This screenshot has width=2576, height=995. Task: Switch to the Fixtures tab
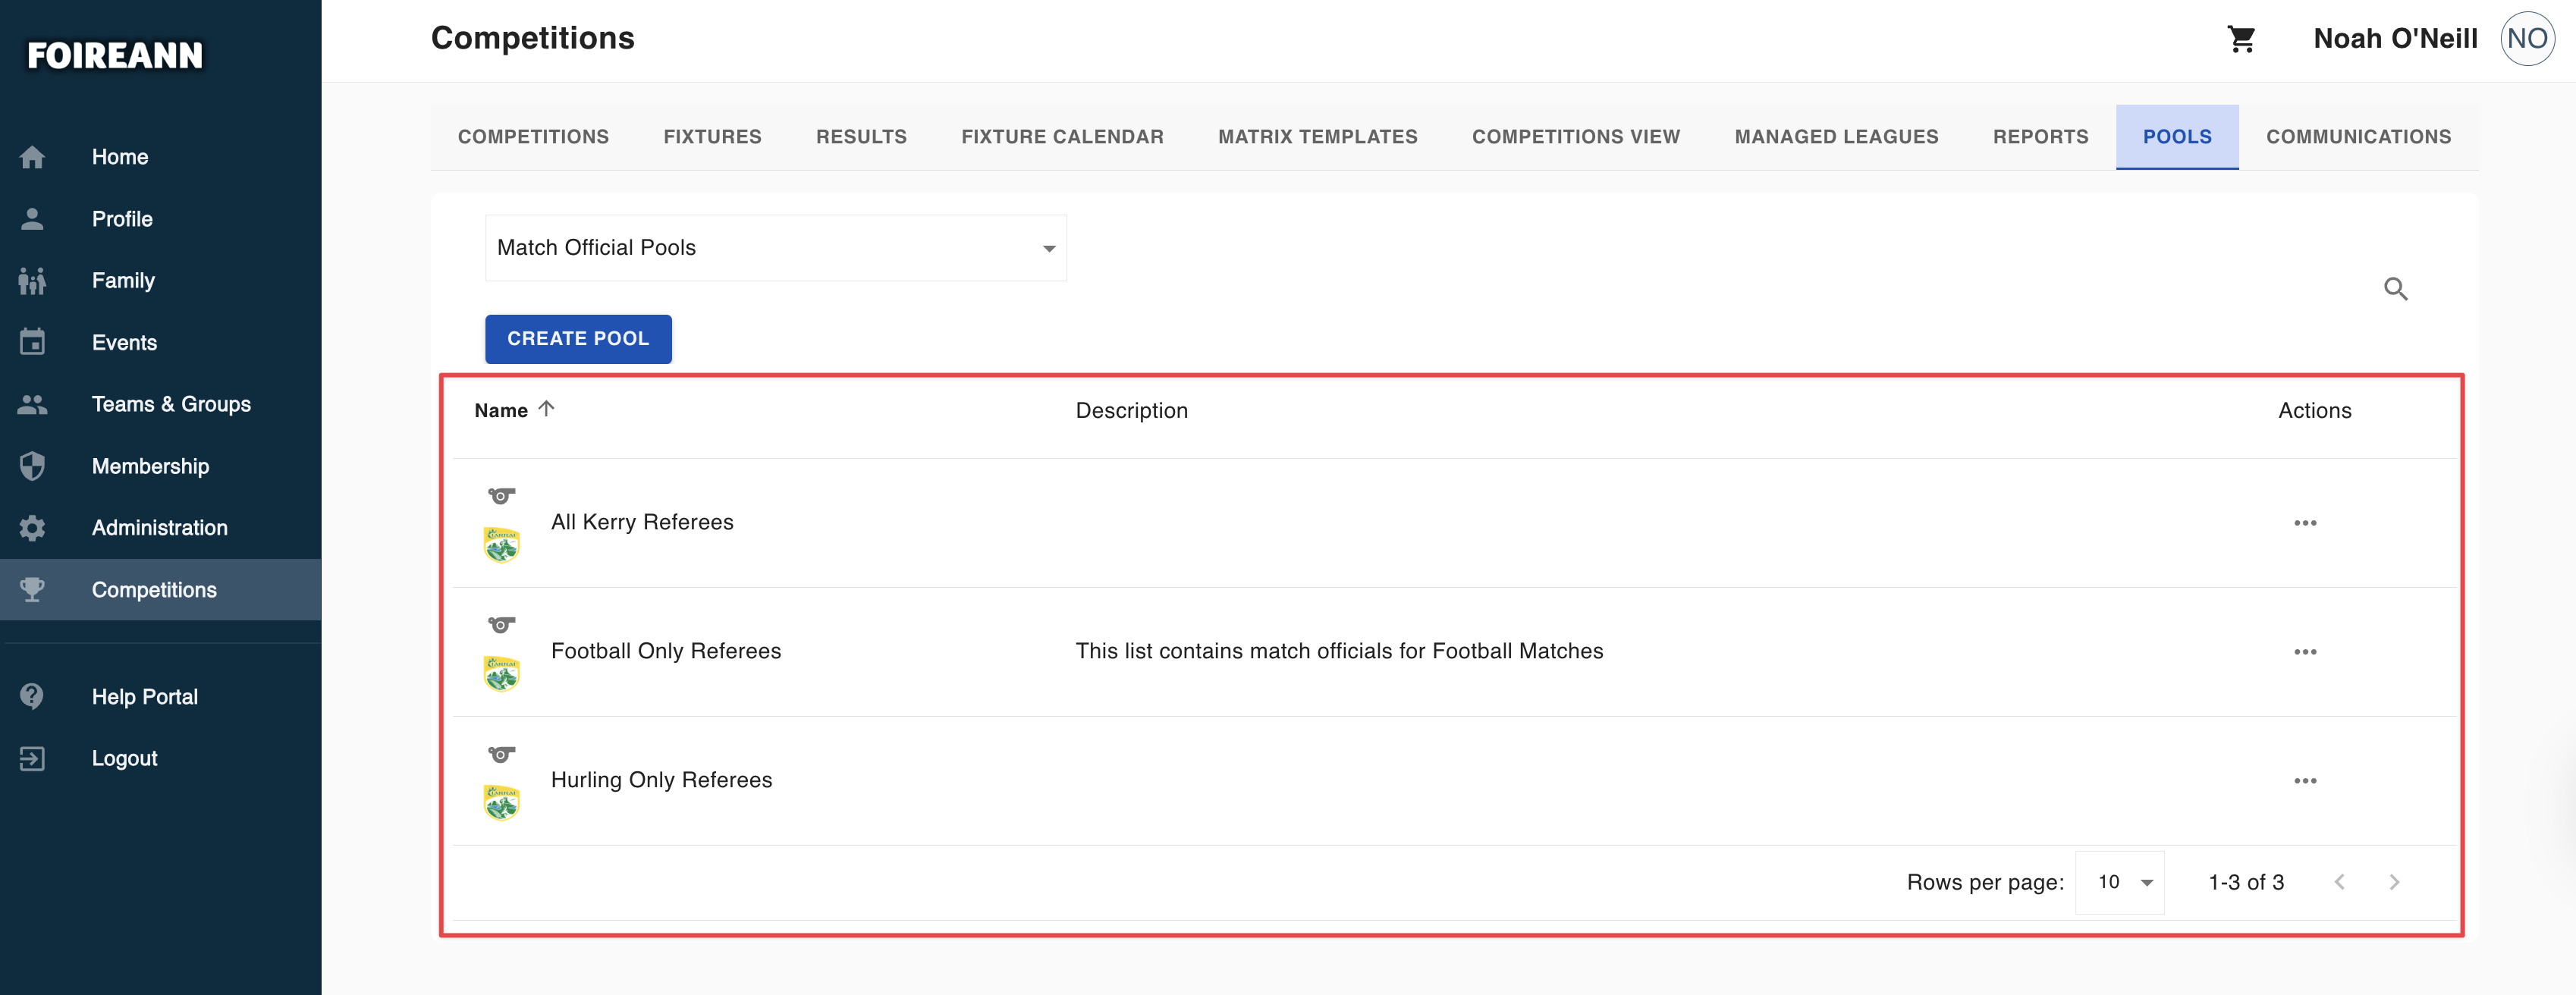click(712, 137)
